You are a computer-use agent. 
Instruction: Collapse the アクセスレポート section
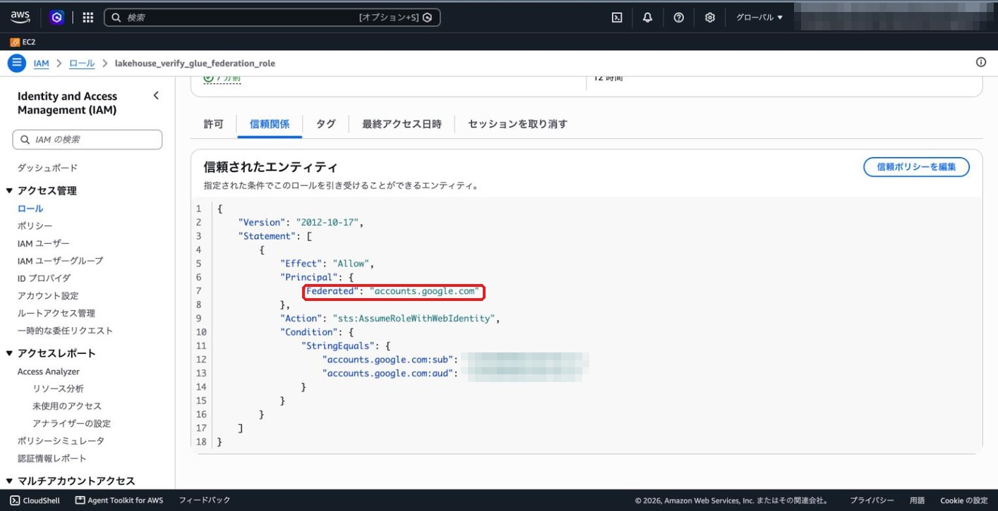pyautogui.click(x=10, y=354)
